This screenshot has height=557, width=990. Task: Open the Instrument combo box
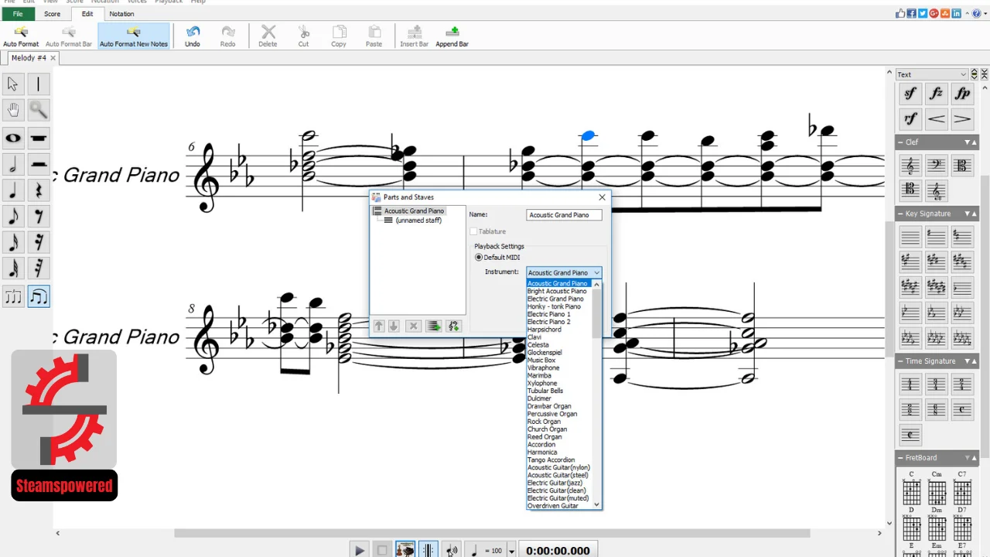(564, 272)
